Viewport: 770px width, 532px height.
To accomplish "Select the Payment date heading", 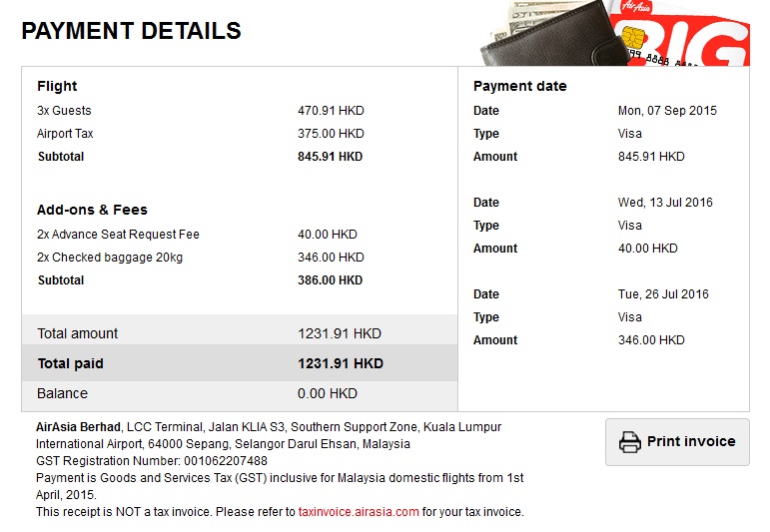I will coord(519,86).
